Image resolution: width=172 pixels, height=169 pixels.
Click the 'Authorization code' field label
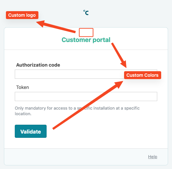point(38,65)
